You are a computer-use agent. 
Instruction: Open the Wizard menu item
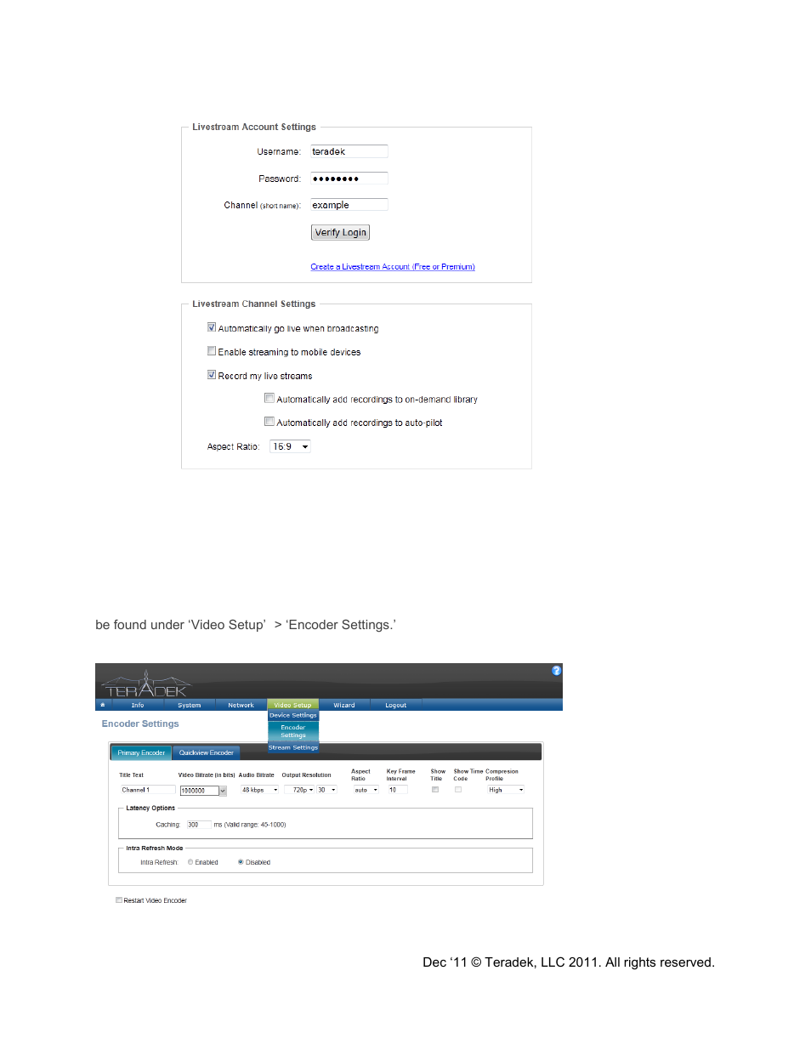point(344,705)
